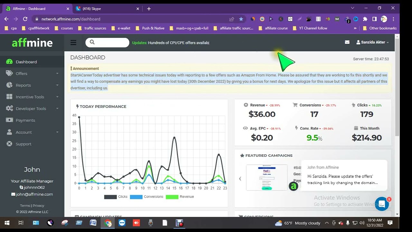The width and height of the screenshot is (412, 232).
Task: Click the This Month calendar icon
Action: pyautogui.click(x=356, y=128)
